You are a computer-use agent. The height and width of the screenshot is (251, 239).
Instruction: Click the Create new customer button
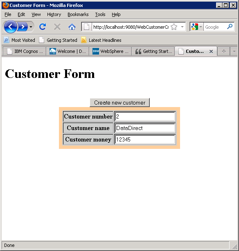(120, 103)
